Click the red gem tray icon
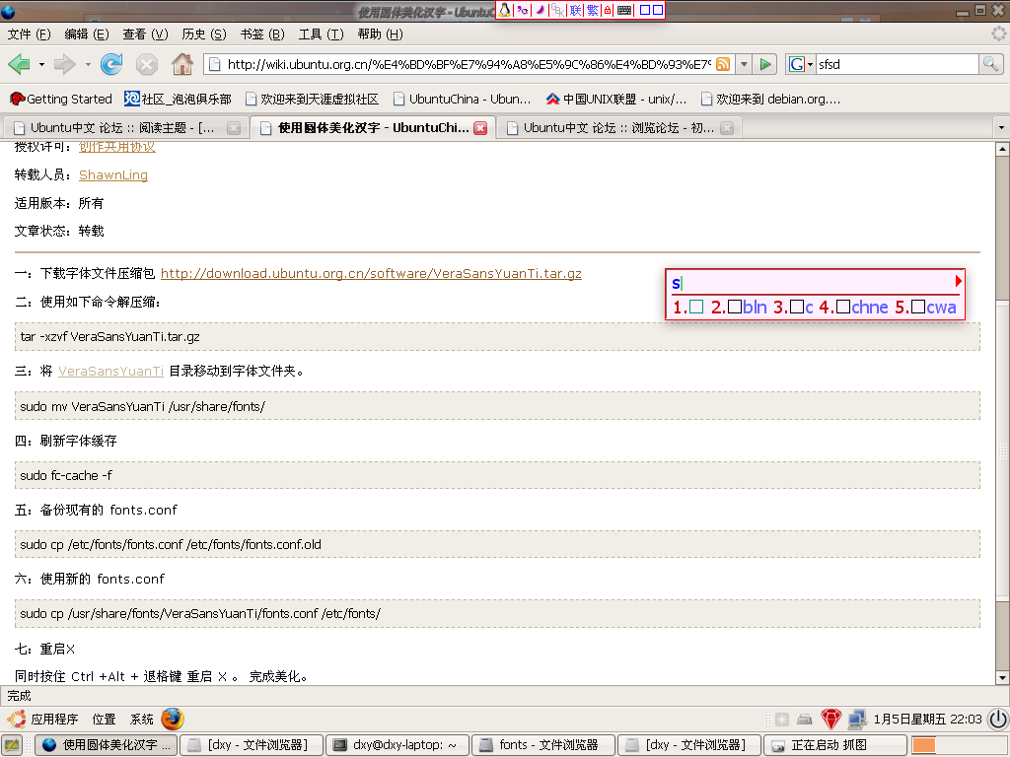 [830, 719]
